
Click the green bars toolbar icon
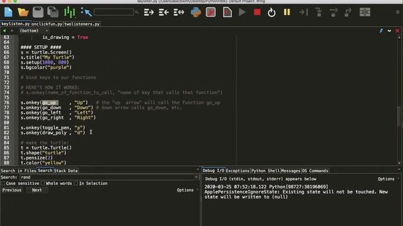point(69,12)
